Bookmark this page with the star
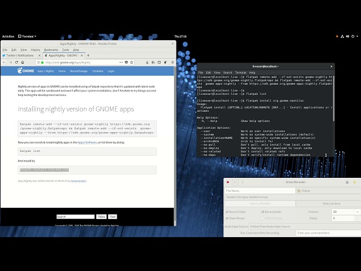 point(131,62)
